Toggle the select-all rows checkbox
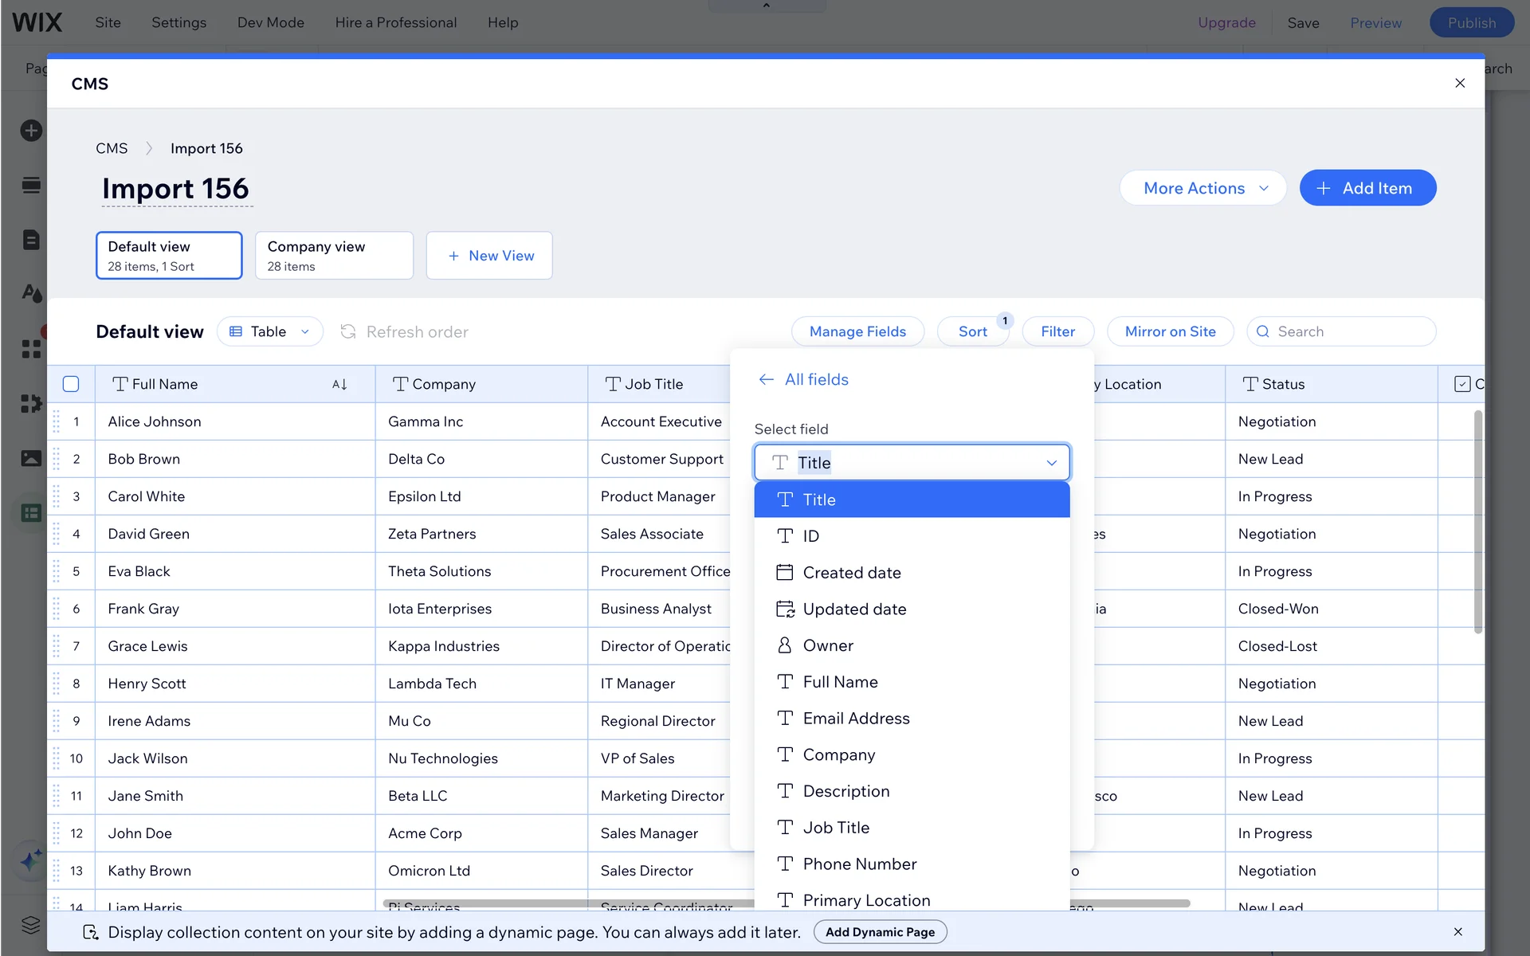This screenshot has width=1530, height=956. 71,385
